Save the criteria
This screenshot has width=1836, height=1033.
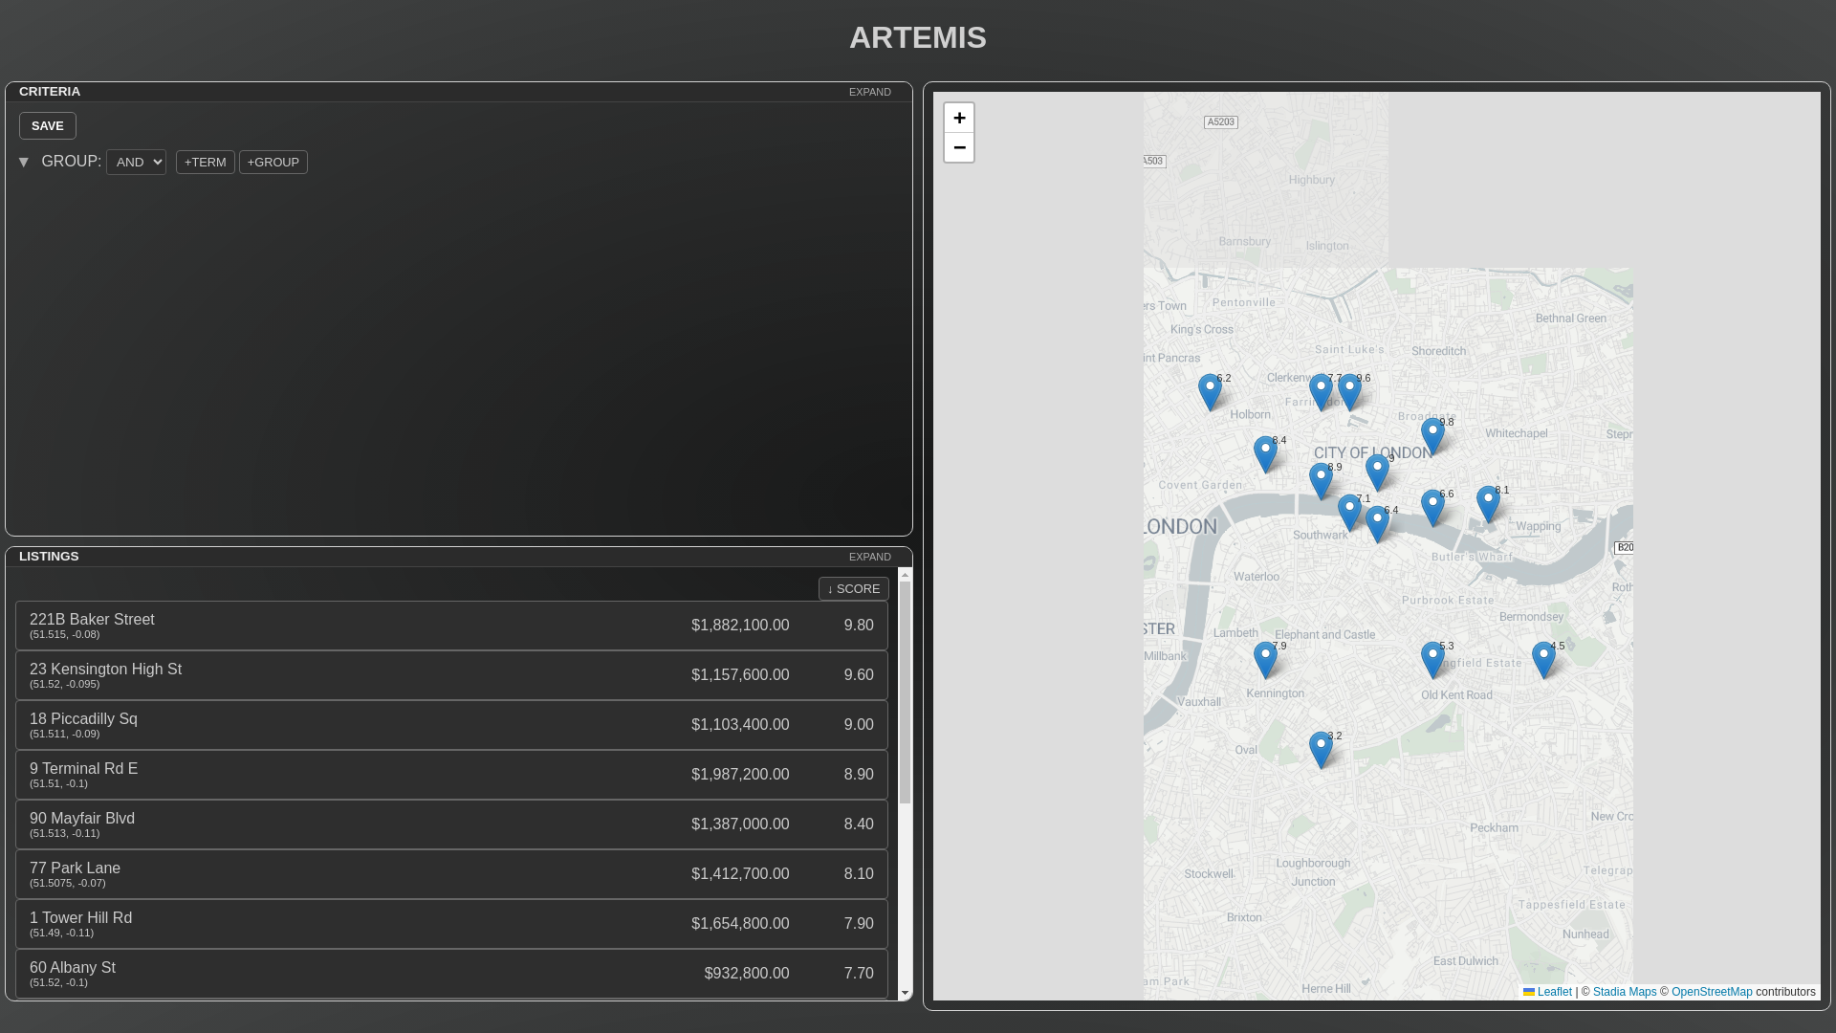(48, 125)
